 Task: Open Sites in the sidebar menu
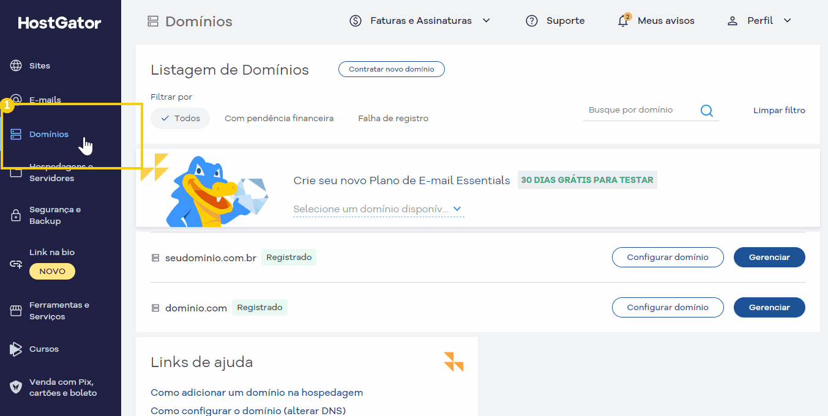[x=40, y=65]
